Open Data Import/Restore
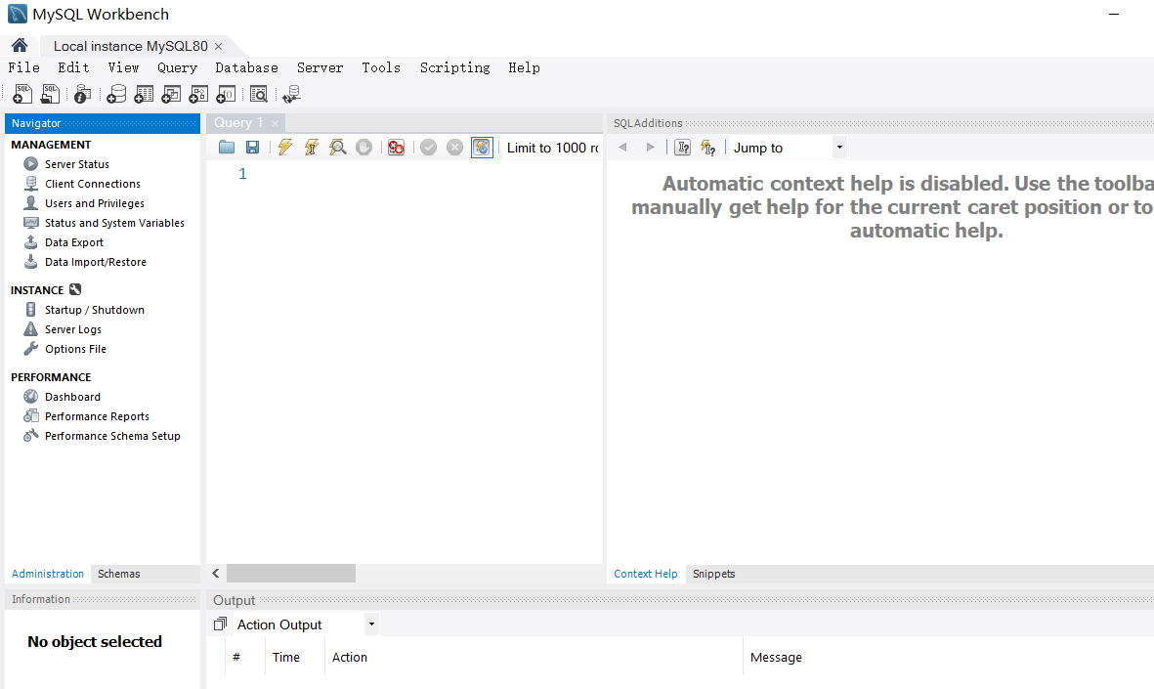The height and width of the screenshot is (689, 1154). (95, 261)
